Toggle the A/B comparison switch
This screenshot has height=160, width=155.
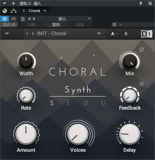click(x=119, y=34)
